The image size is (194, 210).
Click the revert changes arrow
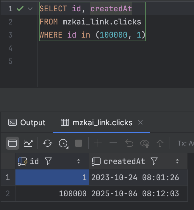coord(129,143)
